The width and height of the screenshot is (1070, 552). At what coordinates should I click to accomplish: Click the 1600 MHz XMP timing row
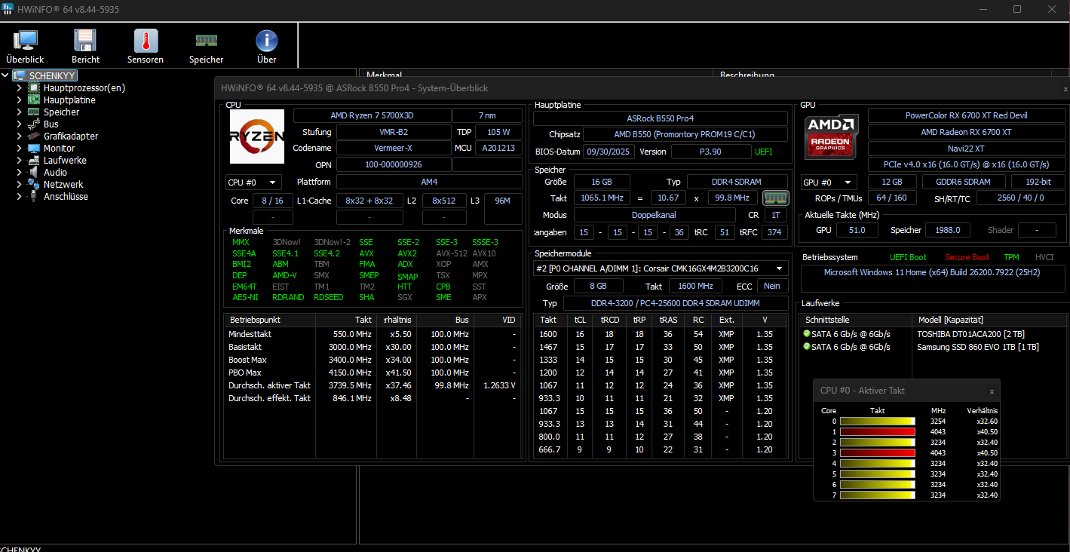tap(660, 334)
